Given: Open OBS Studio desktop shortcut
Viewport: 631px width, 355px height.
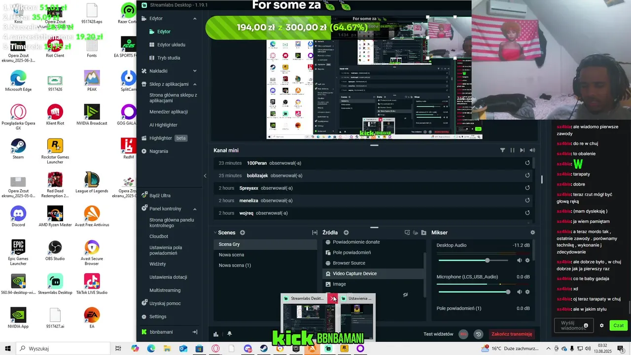Looking at the screenshot, I should [55, 250].
